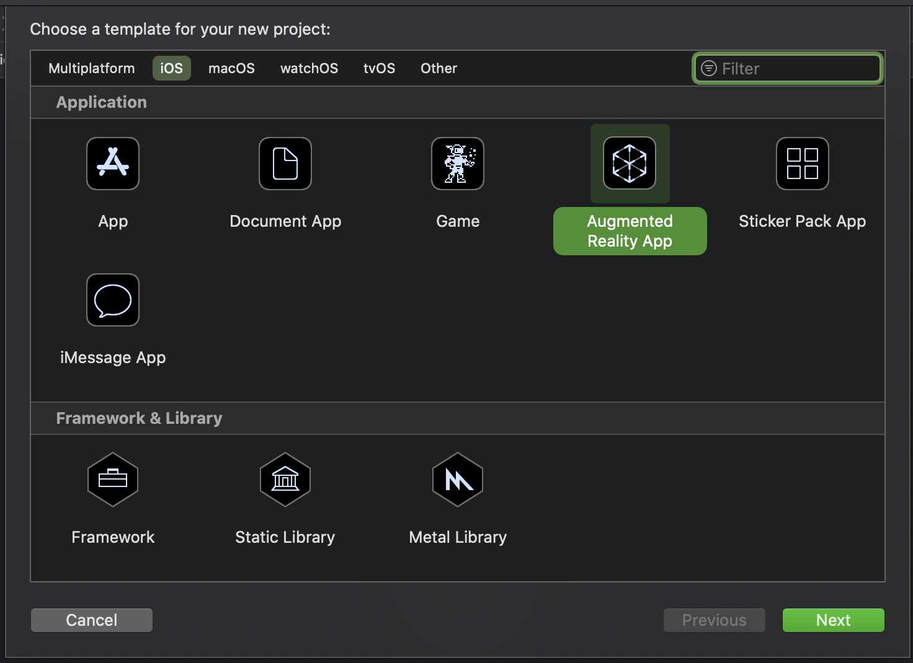
Task: Select the iOS platform tab
Action: 172,68
